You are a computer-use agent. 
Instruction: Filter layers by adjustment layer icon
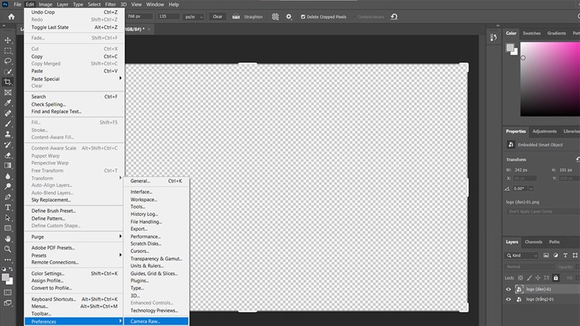555,256
